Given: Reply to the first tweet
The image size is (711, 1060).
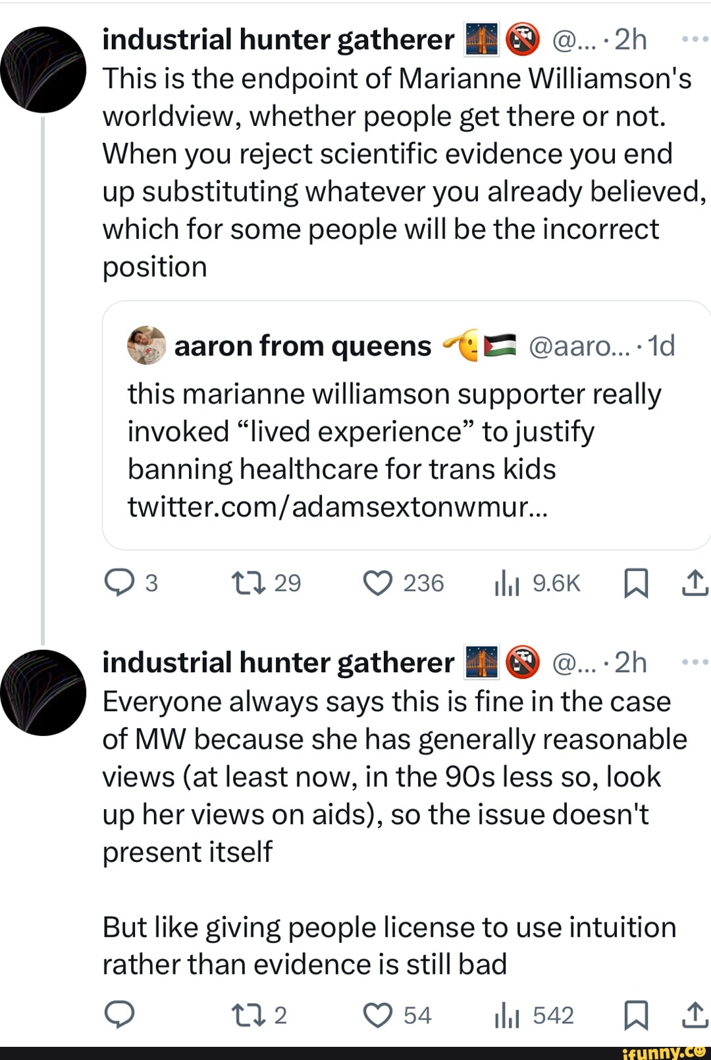Looking at the screenshot, I should tap(119, 583).
